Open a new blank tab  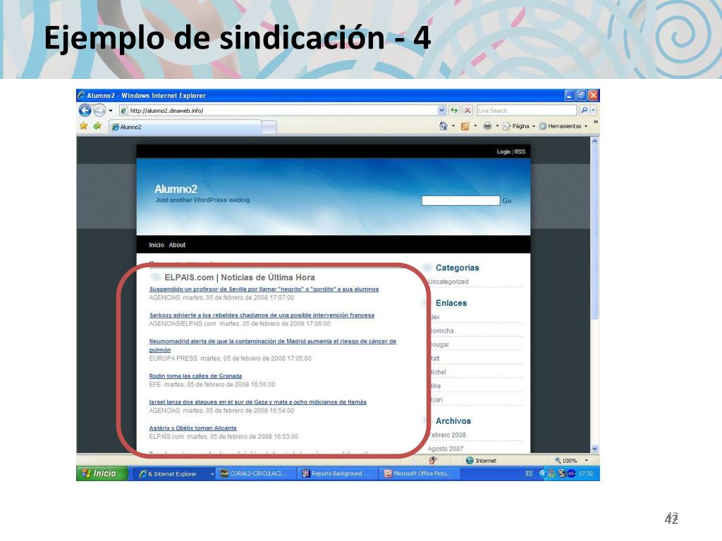click(x=269, y=128)
